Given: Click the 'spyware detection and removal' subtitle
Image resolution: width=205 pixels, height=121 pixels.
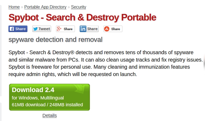Looking at the screenshot, I should 55,40.
